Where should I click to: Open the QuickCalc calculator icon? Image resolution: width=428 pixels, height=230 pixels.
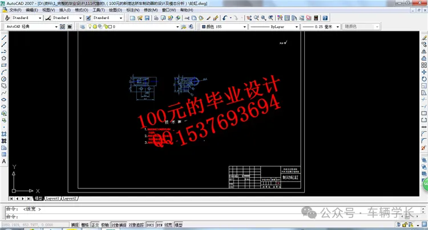click(316, 18)
